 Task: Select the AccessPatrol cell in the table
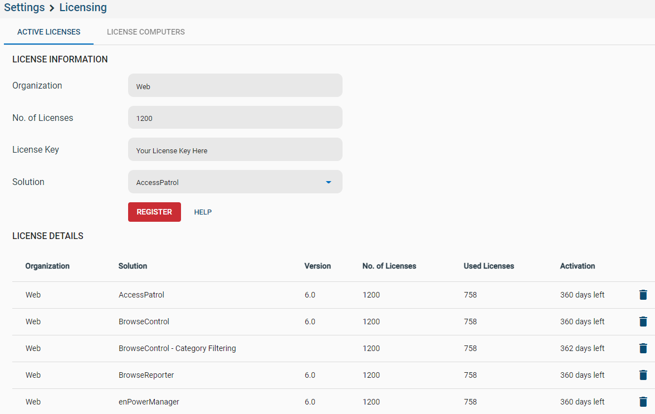(x=141, y=295)
